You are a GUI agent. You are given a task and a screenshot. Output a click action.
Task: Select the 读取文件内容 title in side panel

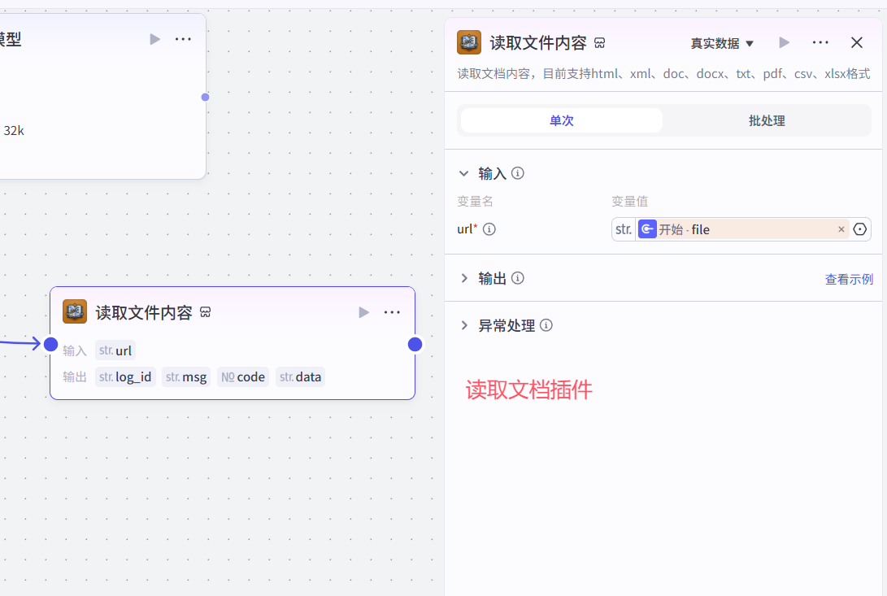point(538,43)
